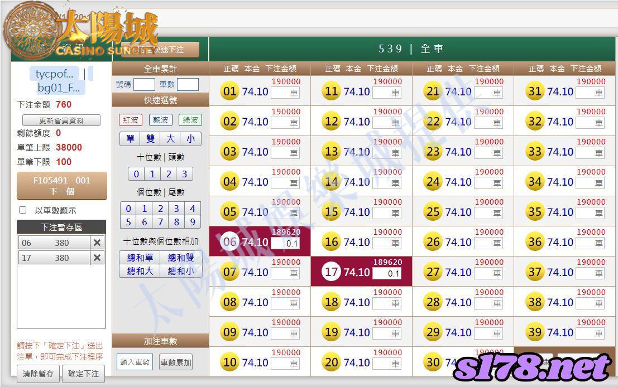
Task: Select yellow number ball 29
Action: pos(433,332)
